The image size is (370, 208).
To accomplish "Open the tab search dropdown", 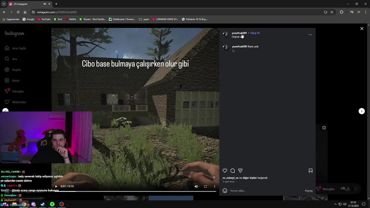I will click(x=4, y=4).
